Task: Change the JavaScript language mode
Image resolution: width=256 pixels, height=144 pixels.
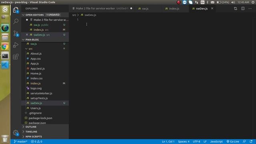Action: pyautogui.click(x=216, y=142)
